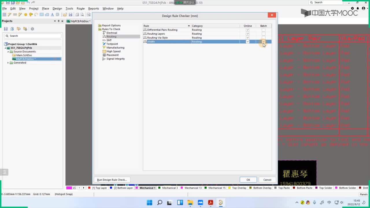
Task: Toggle Online checkbox for Differential Pairs Routing
Action: [x=247, y=30]
